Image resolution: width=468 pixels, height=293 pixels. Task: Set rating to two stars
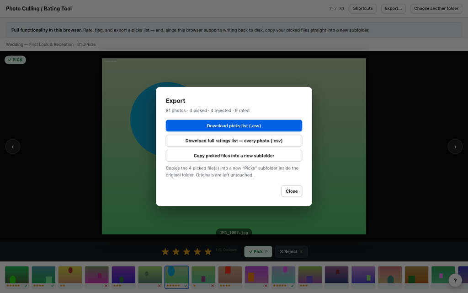click(x=176, y=252)
